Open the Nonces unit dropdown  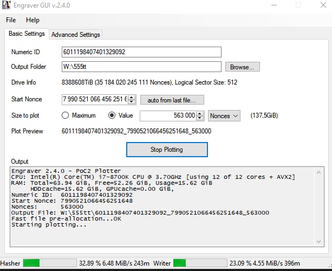coord(224,116)
